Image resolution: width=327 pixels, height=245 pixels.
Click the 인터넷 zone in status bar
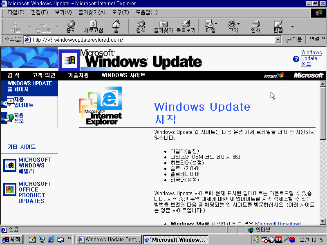287,230
